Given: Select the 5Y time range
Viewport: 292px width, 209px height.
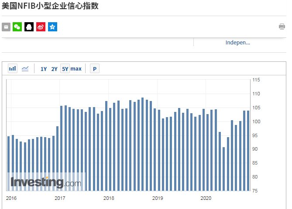Looking at the screenshot, I should 65,69.
